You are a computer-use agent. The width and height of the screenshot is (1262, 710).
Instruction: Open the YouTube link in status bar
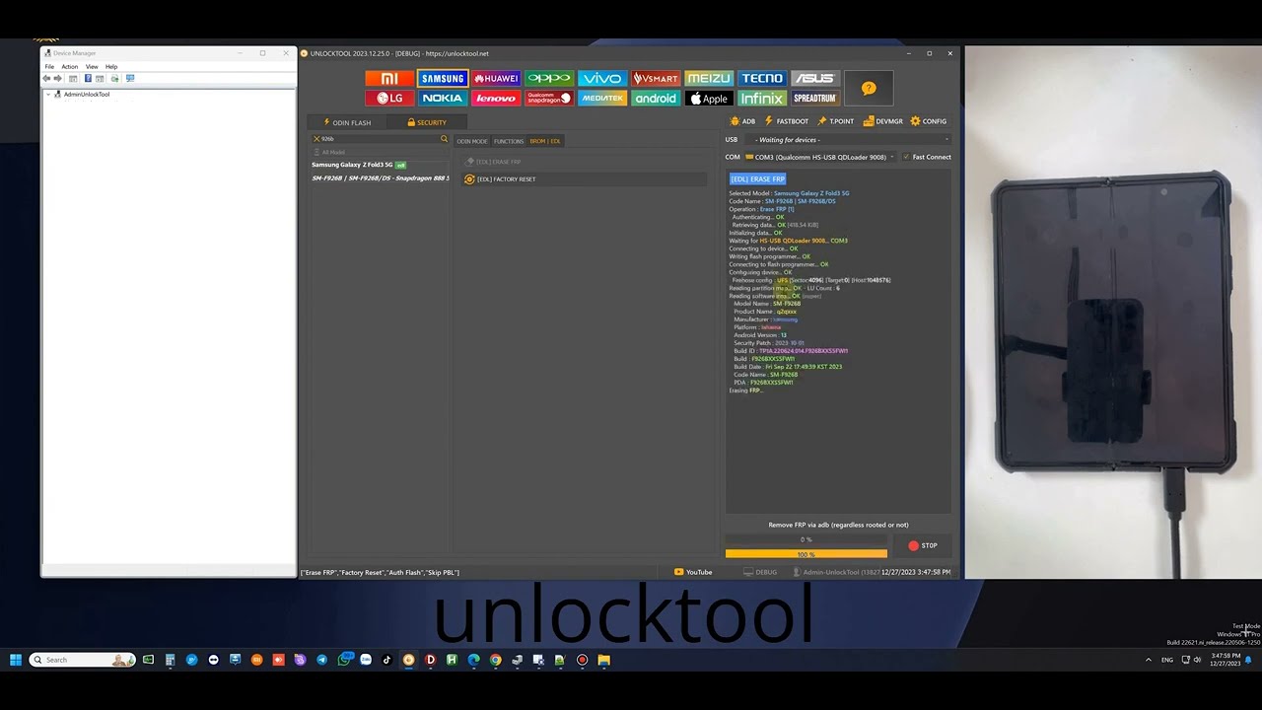pyautogui.click(x=693, y=572)
